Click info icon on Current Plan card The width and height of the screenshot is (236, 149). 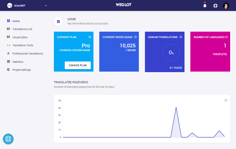click(90, 37)
